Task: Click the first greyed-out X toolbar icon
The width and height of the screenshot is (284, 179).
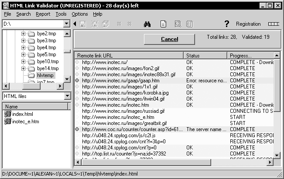Action: click(x=119, y=24)
